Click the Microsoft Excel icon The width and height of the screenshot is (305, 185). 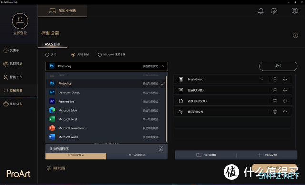tap(52, 119)
